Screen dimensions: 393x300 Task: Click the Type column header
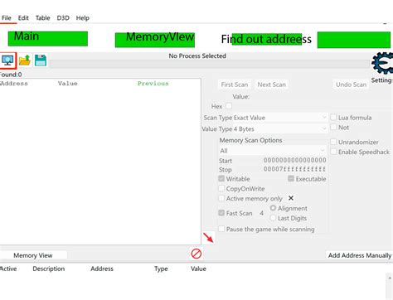point(161,269)
